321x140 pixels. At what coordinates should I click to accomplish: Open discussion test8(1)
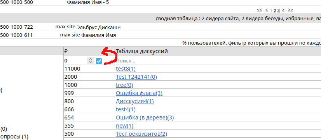(126, 69)
